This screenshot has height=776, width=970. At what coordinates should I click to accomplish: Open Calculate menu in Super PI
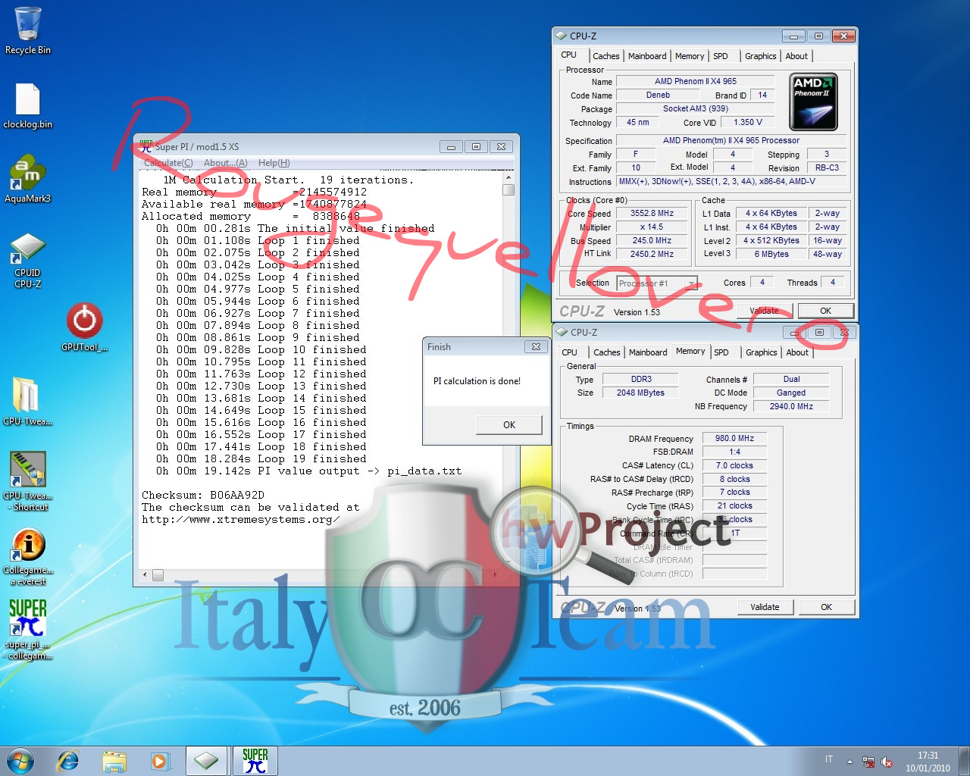click(168, 163)
